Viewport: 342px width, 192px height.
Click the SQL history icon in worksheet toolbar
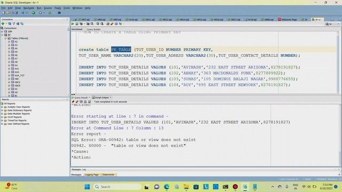[x=116, y=24]
